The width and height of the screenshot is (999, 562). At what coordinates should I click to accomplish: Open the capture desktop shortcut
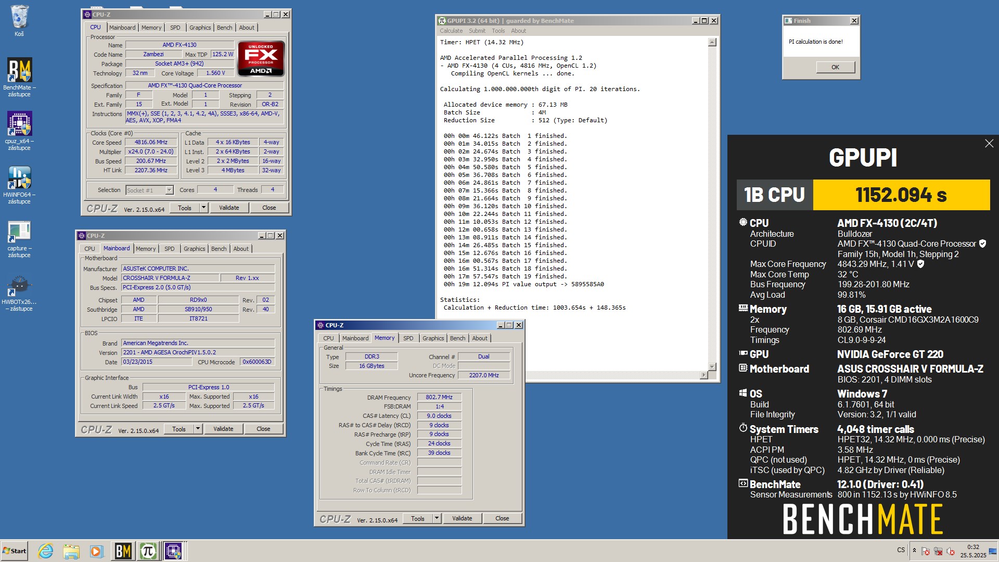click(x=19, y=238)
